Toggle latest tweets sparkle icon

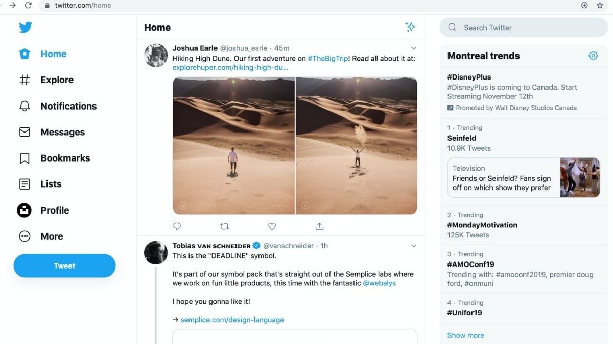[410, 27]
